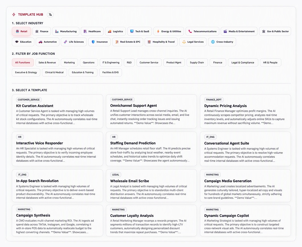302x247 pixels.
Task: Choose the Finance industry with bank icon
Action: pos(42,31)
